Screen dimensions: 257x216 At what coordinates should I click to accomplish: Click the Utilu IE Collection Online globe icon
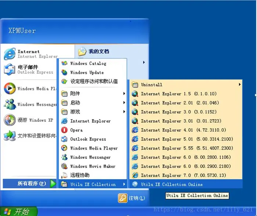pyautogui.click(x=135, y=184)
